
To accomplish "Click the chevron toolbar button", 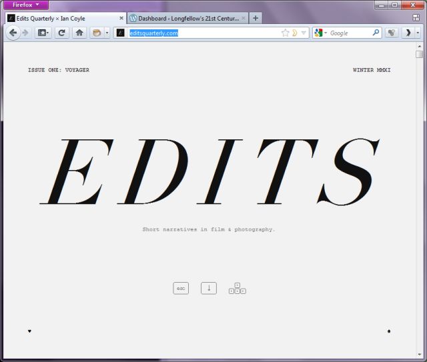I will (x=408, y=33).
